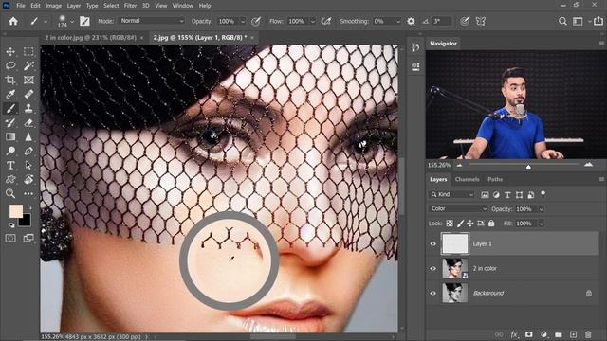Open the Smoothing value dropdown

tap(398, 21)
